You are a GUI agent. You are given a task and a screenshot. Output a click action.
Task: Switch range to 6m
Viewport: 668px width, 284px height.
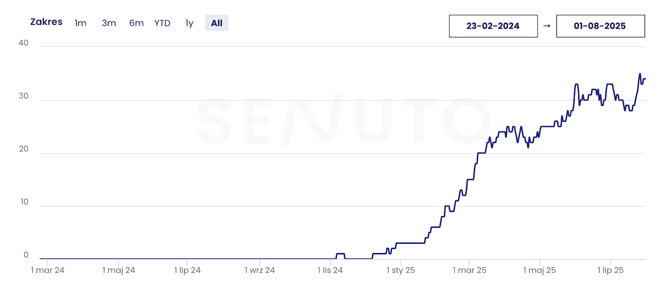(136, 23)
